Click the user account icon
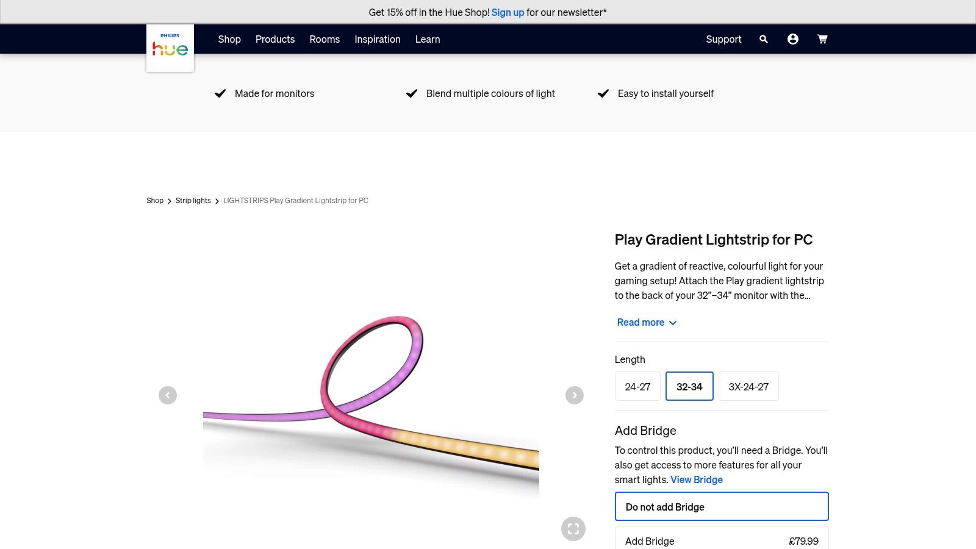 pos(792,38)
